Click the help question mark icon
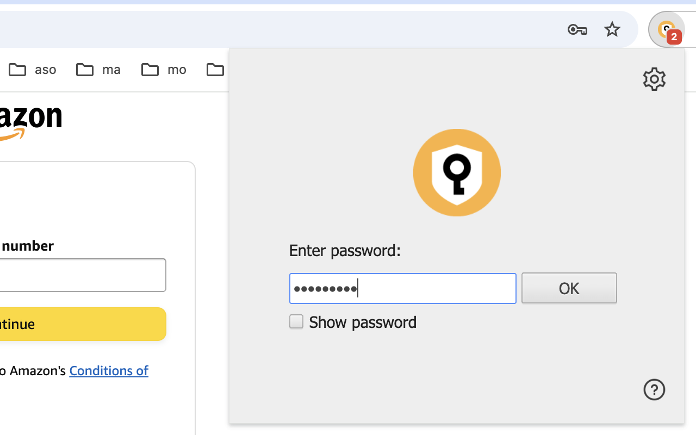 pos(654,389)
